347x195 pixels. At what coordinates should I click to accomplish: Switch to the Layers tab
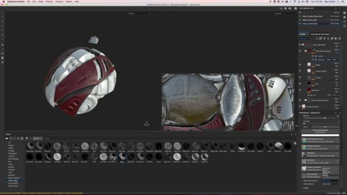302,34
